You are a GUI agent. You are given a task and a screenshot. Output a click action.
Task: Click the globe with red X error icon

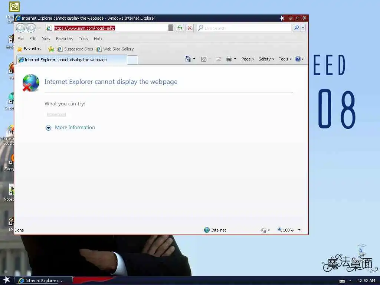tap(31, 83)
